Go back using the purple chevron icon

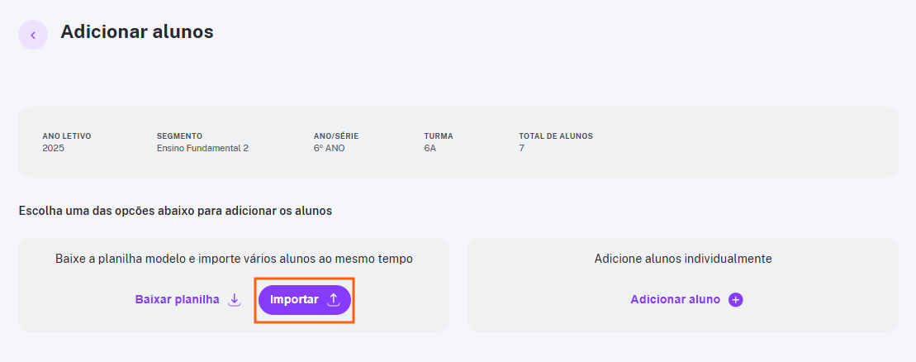coord(33,35)
